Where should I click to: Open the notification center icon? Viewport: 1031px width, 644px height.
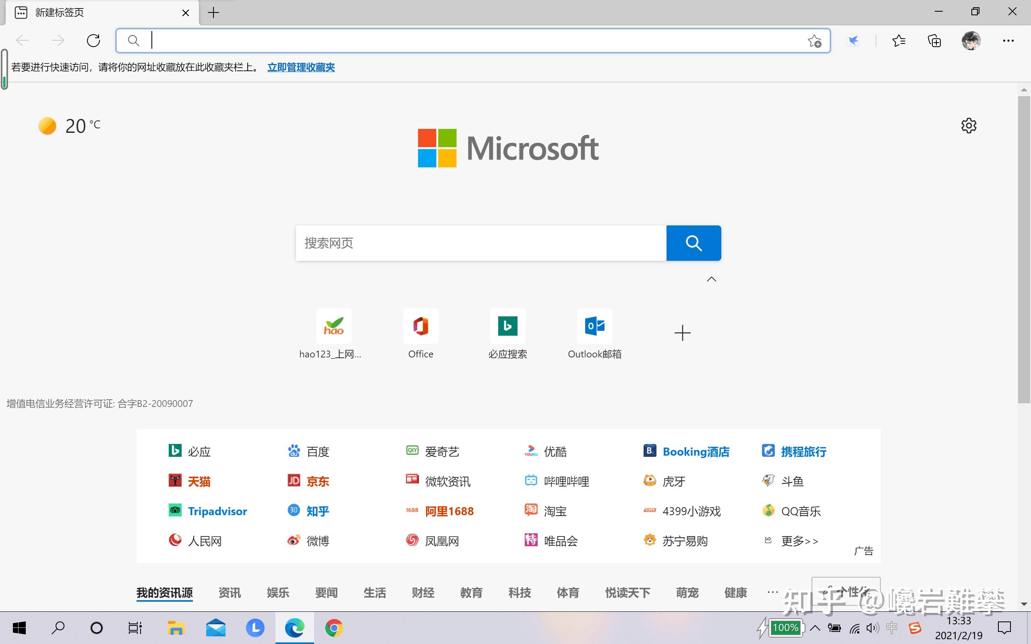[1004, 628]
